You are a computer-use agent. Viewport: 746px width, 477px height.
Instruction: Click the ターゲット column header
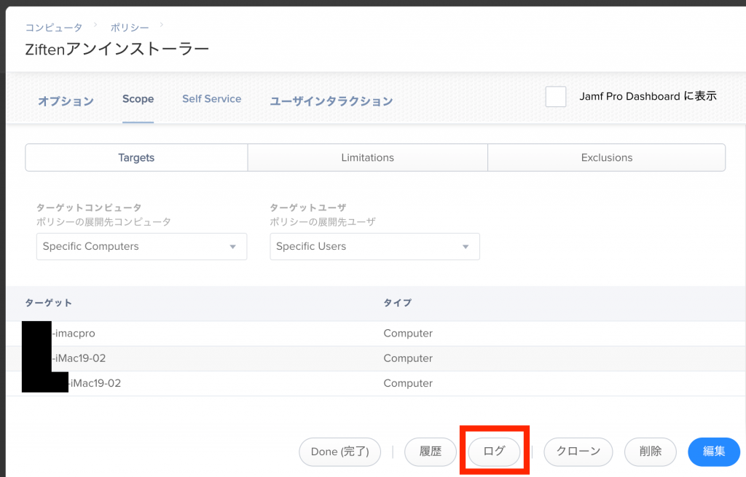[49, 303]
